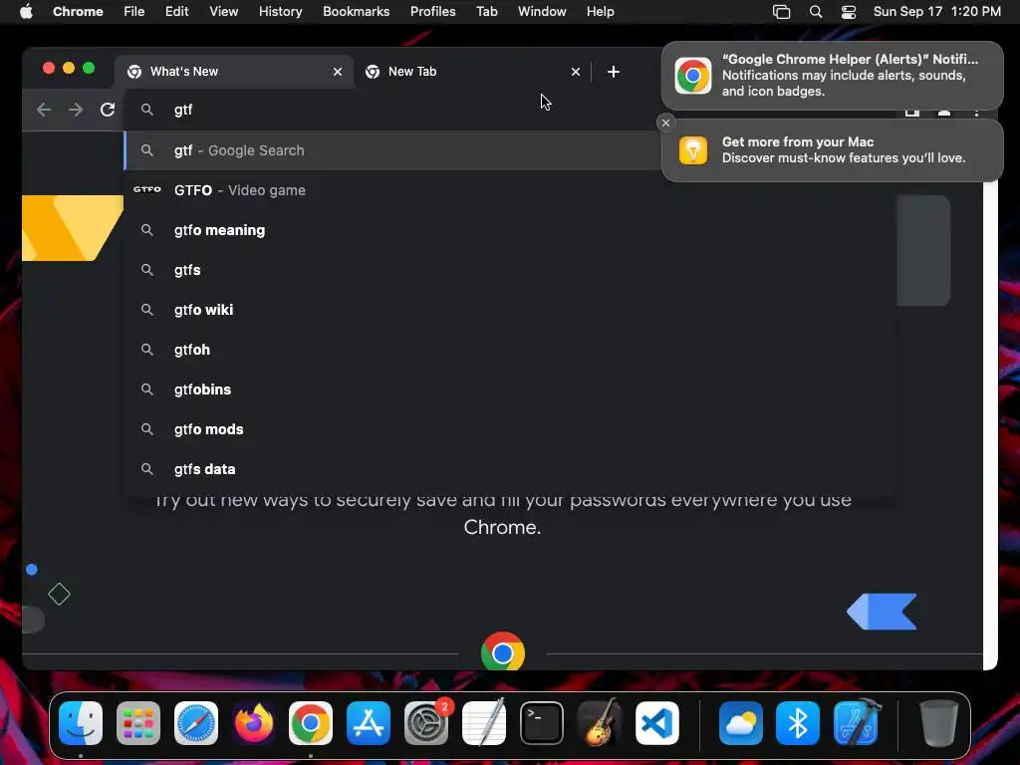Click the date and time display
Screen dimensions: 1020x765
click(x=936, y=12)
